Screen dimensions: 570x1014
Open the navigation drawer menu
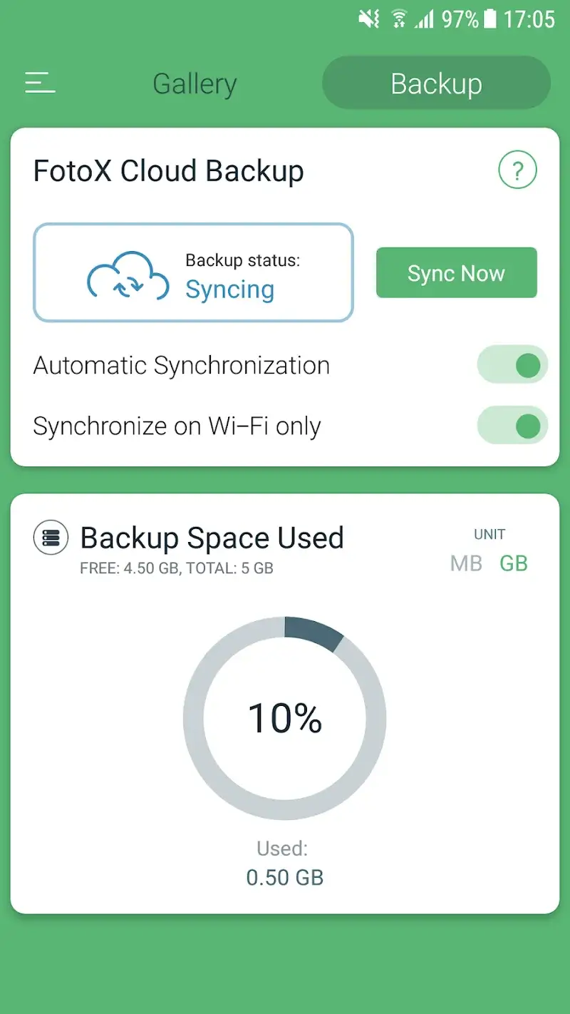(x=39, y=82)
